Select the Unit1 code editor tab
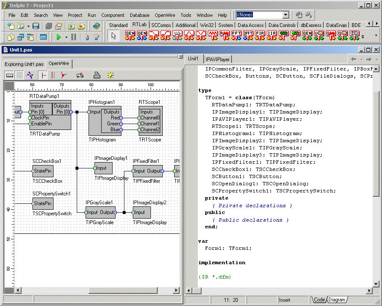Image resolution: width=382 pixels, height=306 pixels. 193,59
